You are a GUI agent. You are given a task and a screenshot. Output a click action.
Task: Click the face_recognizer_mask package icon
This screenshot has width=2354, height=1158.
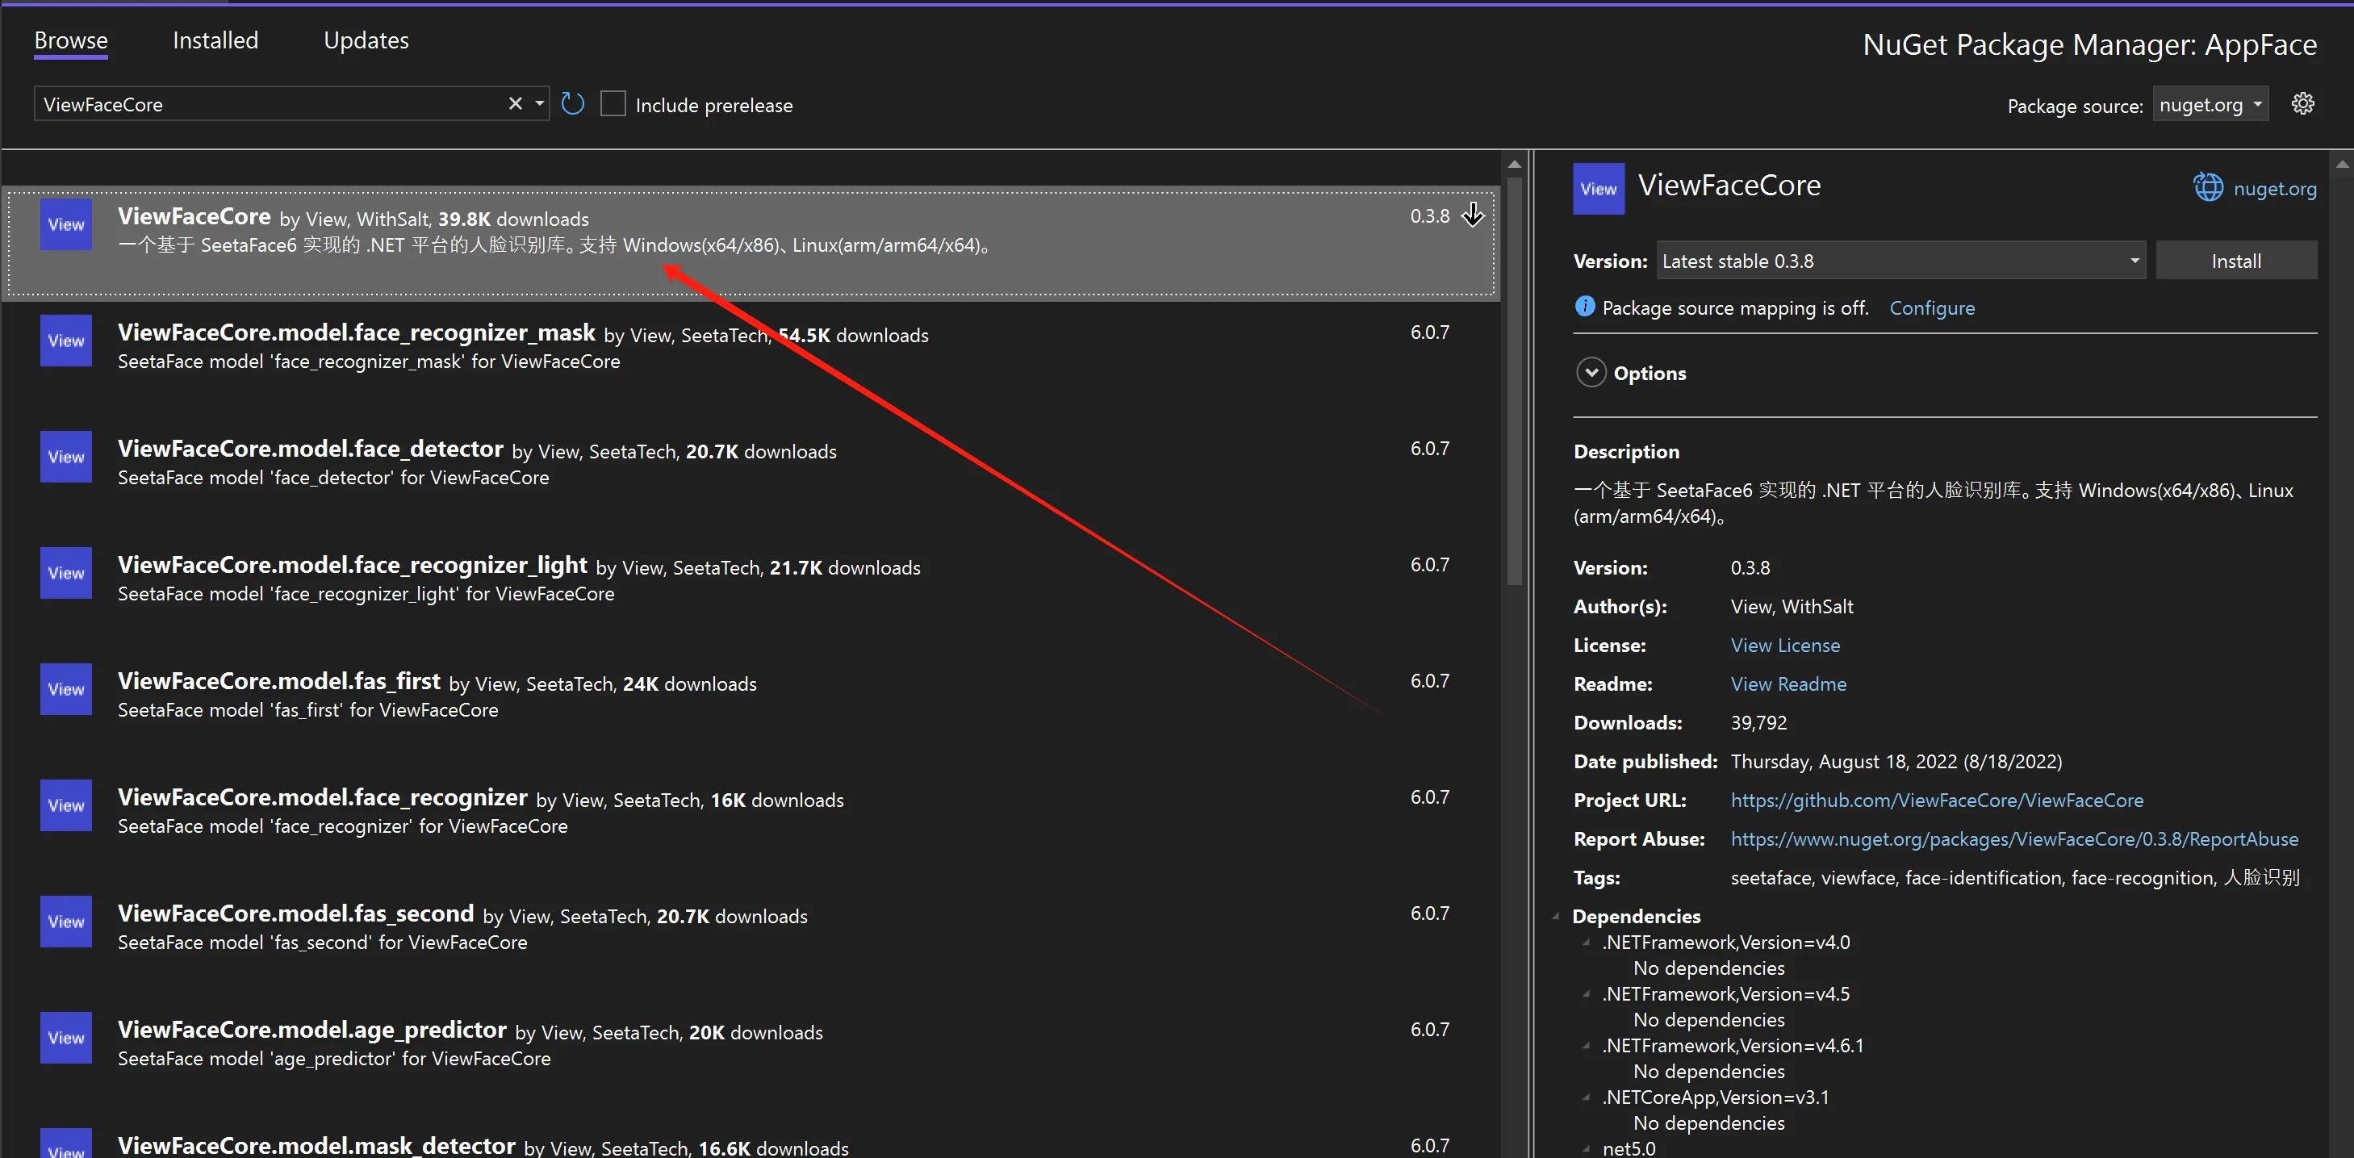point(66,341)
